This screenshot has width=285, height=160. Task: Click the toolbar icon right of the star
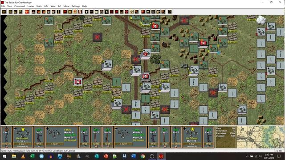112,12
